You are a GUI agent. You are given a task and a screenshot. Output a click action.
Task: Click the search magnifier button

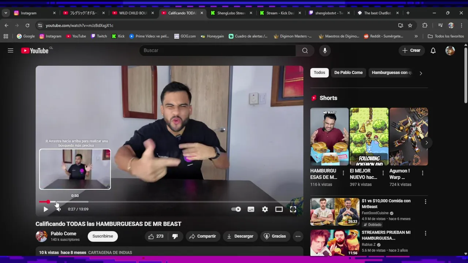pyautogui.click(x=305, y=50)
